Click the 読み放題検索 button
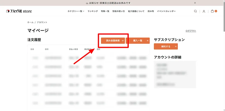The width and height of the screenshot is (225, 111). [113, 41]
